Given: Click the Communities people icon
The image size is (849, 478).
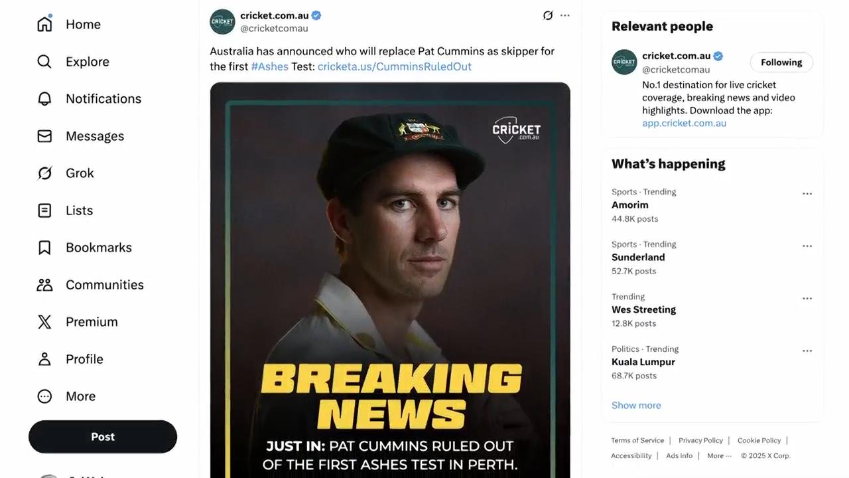Looking at the screenshot, I should coord(44,285).
